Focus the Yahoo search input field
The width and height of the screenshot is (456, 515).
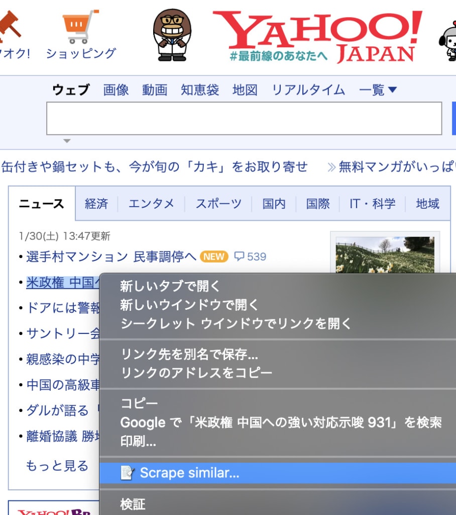244,118
